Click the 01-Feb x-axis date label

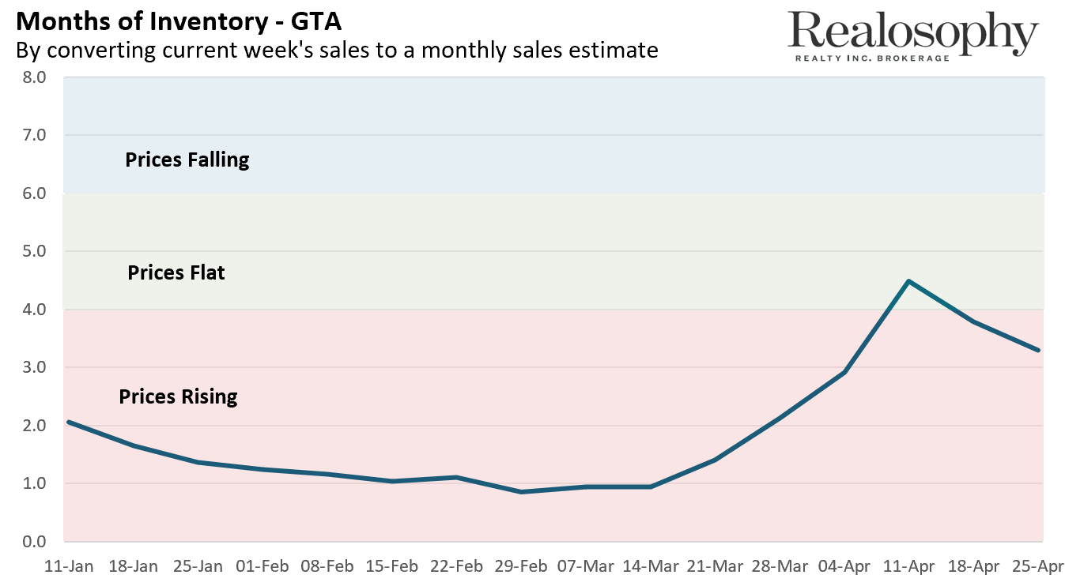(263, 566)
